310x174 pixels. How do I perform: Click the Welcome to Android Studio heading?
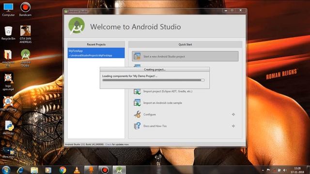(x=136, y=27)
